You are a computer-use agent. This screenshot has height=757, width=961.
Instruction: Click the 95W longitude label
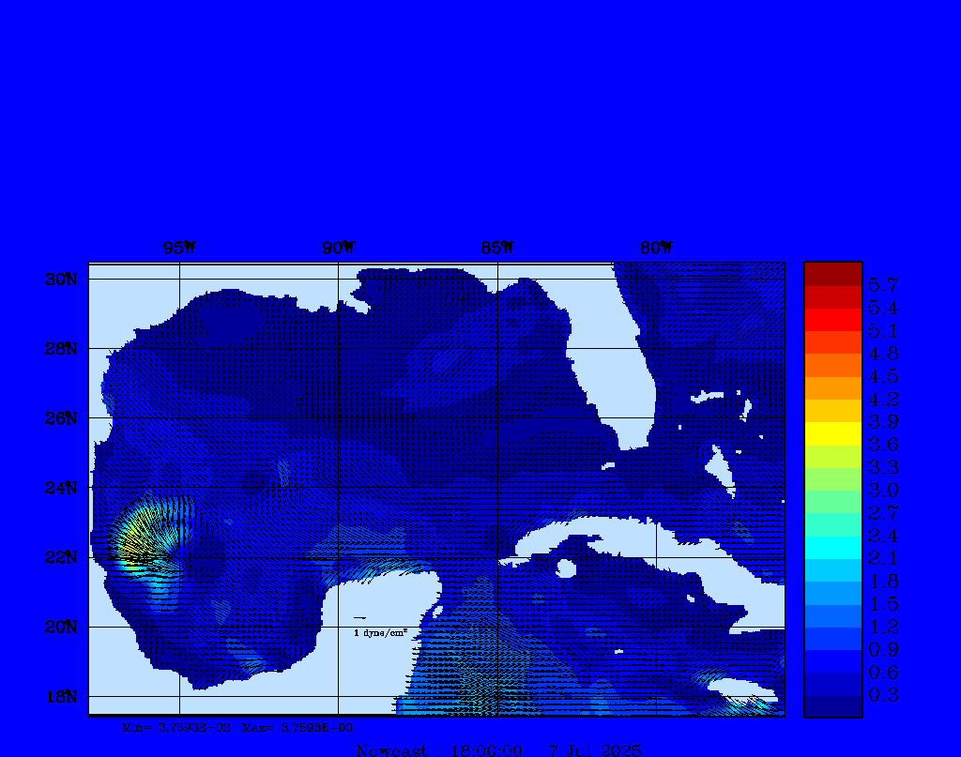click(179, 249)
